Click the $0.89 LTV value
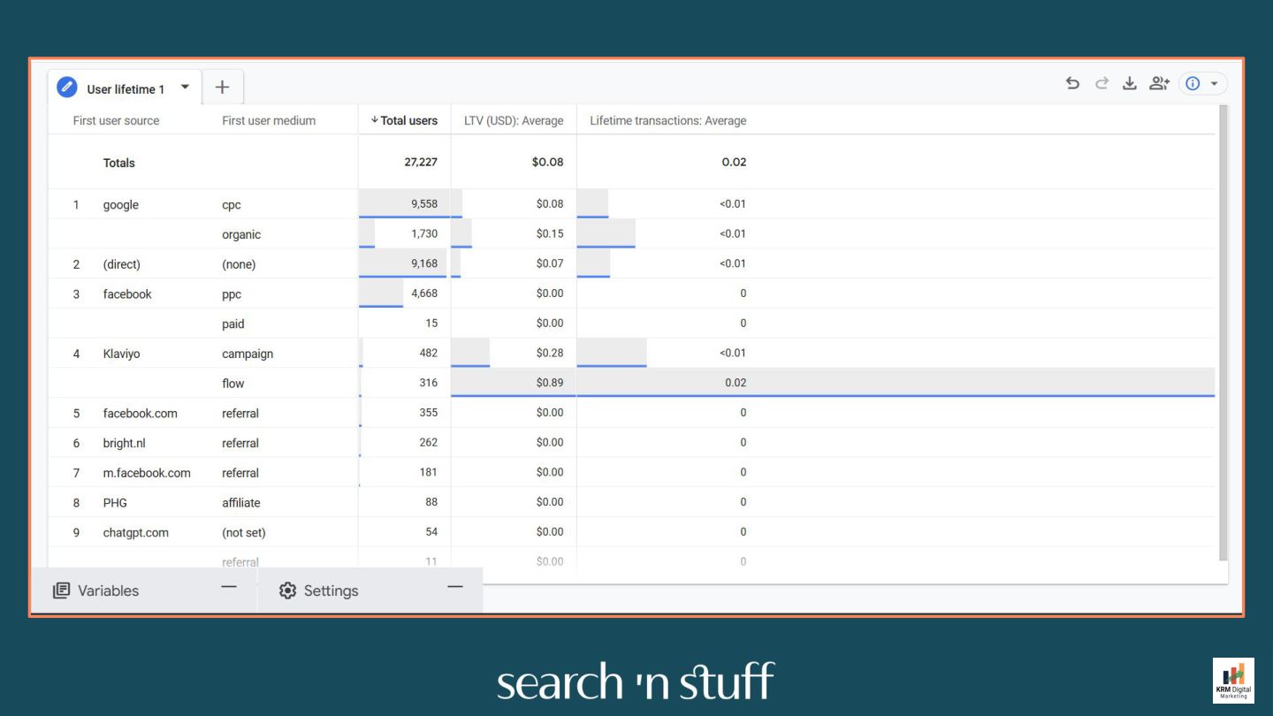This screenshot has height=716, width=1273. click(550, 383)
